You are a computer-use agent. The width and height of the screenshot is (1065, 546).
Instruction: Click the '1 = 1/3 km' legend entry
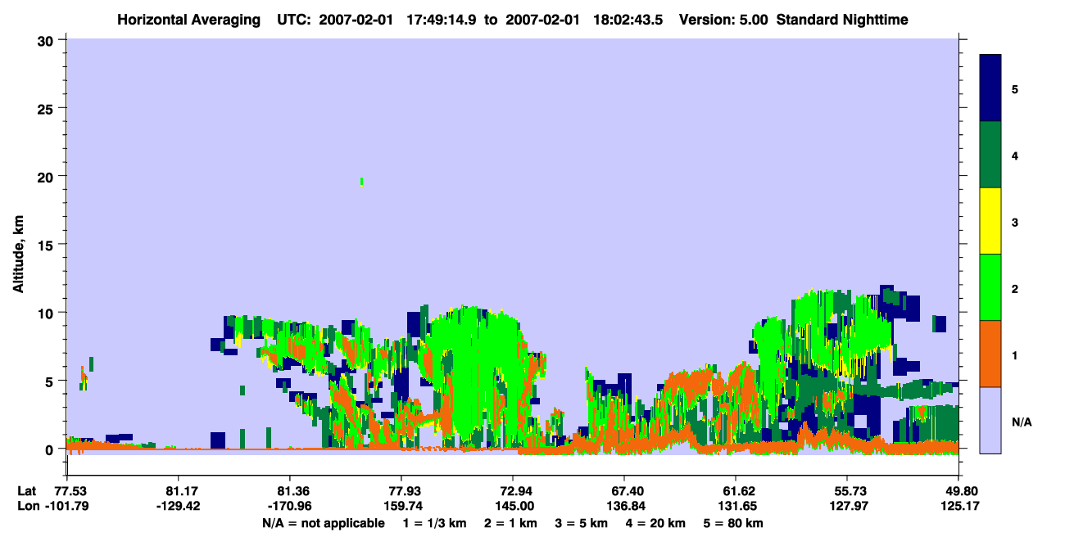pyautogui.click(x=437, y=523)
